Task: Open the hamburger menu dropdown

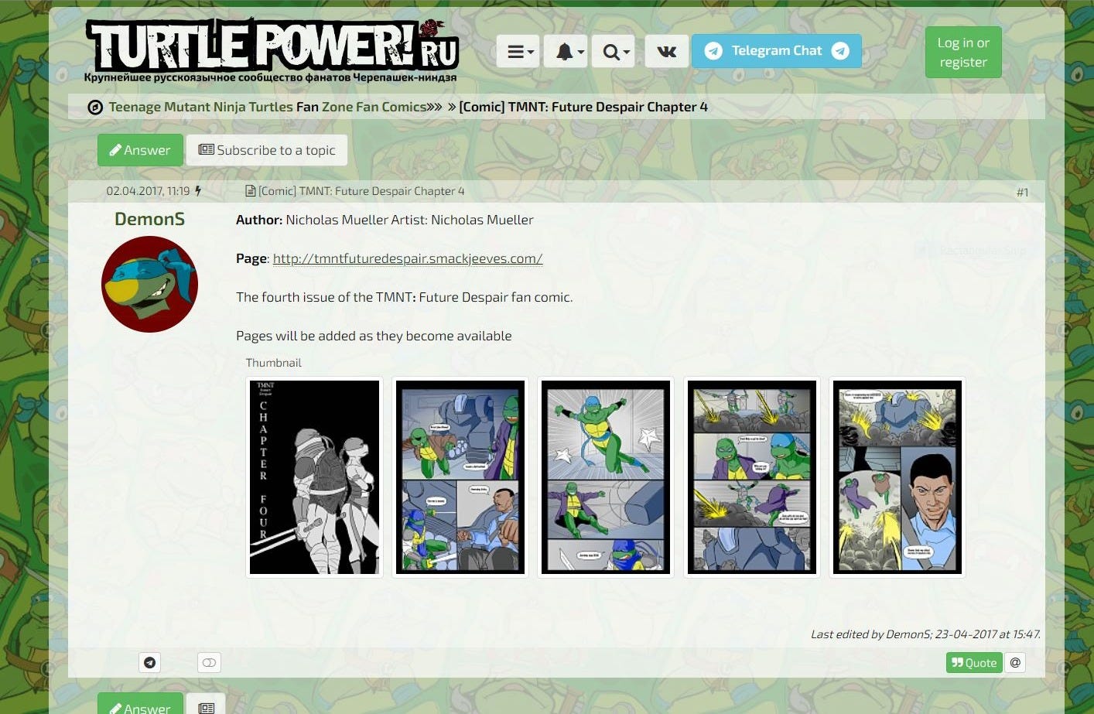Action: pyautogui.click(x=518, y=51)
